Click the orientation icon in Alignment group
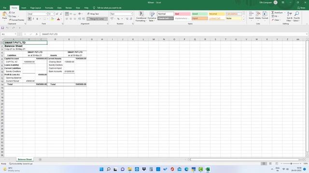The image size is (309, 173). (x=80, y=14)
